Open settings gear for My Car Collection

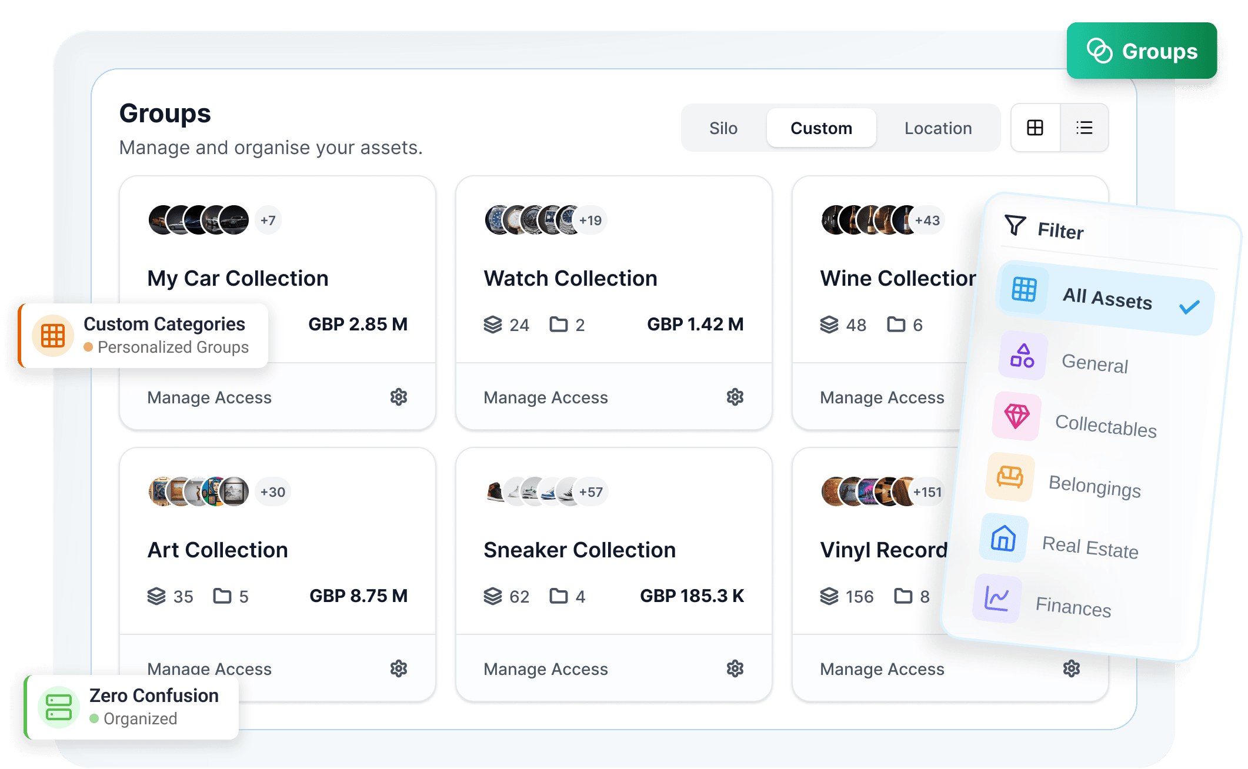(x=399, y=397)
